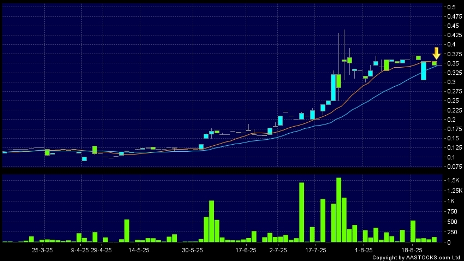Click the "0.175" price axis label

pyautogui.click(x=455, y=129)
